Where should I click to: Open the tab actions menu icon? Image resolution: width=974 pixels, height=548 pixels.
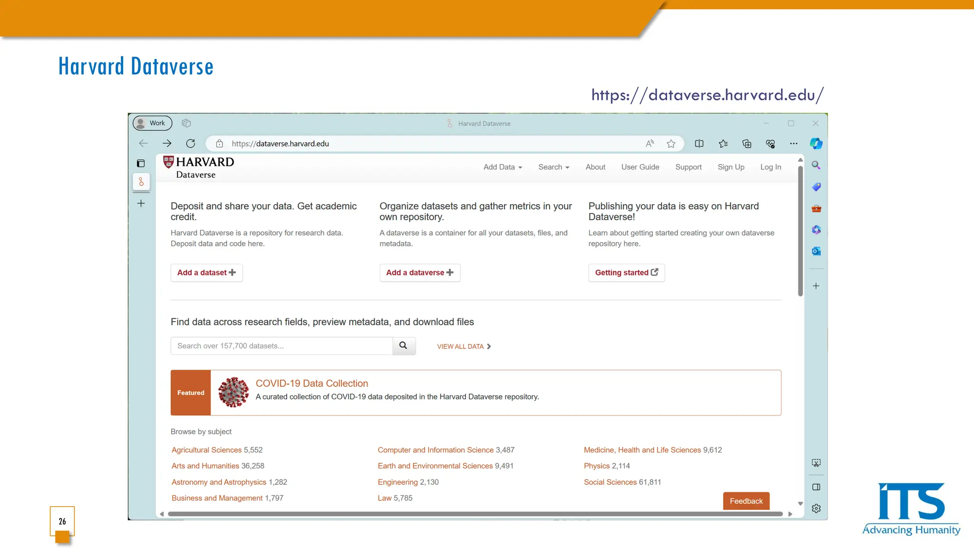click(x=141, y=164)
